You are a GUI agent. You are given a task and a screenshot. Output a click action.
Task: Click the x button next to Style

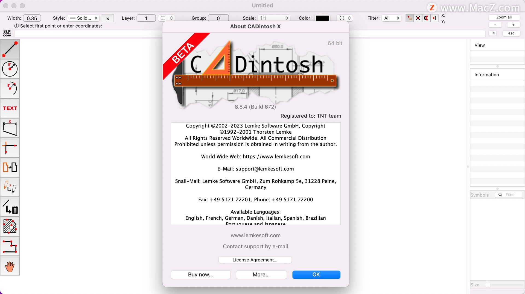pos(108,18)
